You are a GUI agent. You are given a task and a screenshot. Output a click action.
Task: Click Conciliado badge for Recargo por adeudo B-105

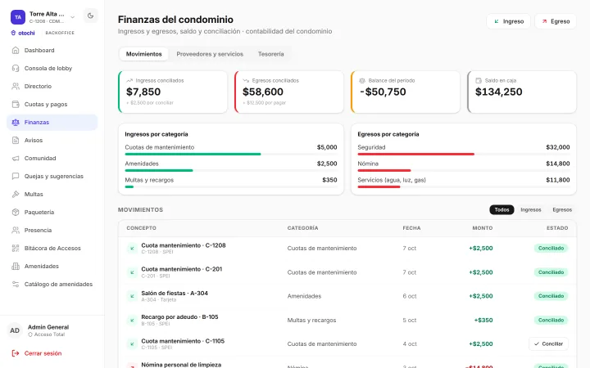coord(551,321)
